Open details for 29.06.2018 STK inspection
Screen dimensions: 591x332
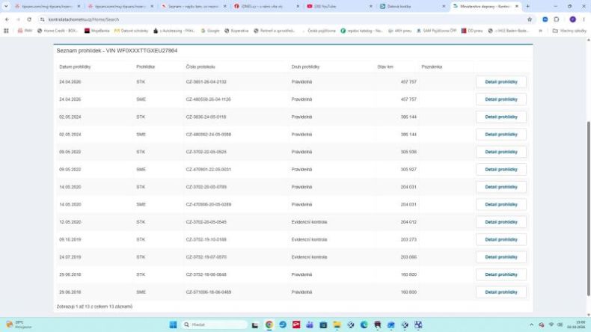tap(501, 274)
